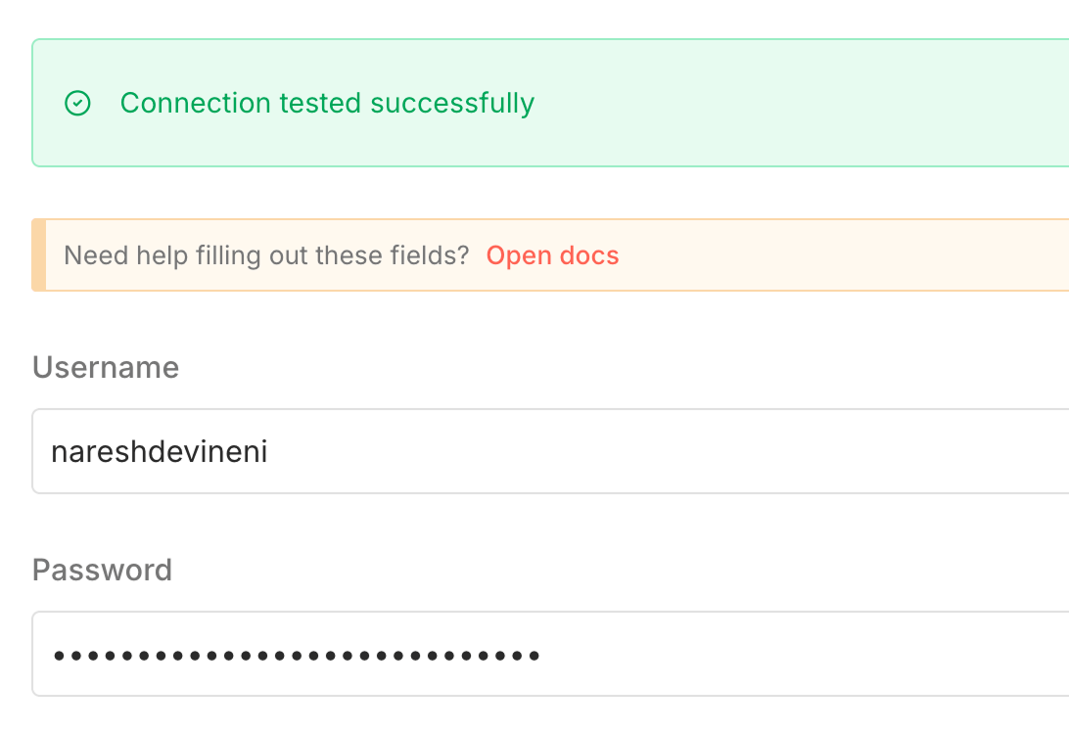The image size is (1069, 733).
Task: Click the orange left edge of the help banner
Action: coord(37,254)
